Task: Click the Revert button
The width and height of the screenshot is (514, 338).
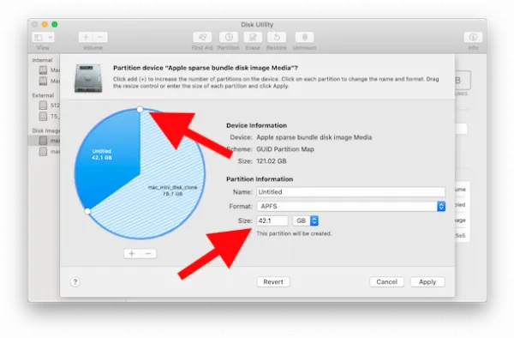Action: coord(273,282)
